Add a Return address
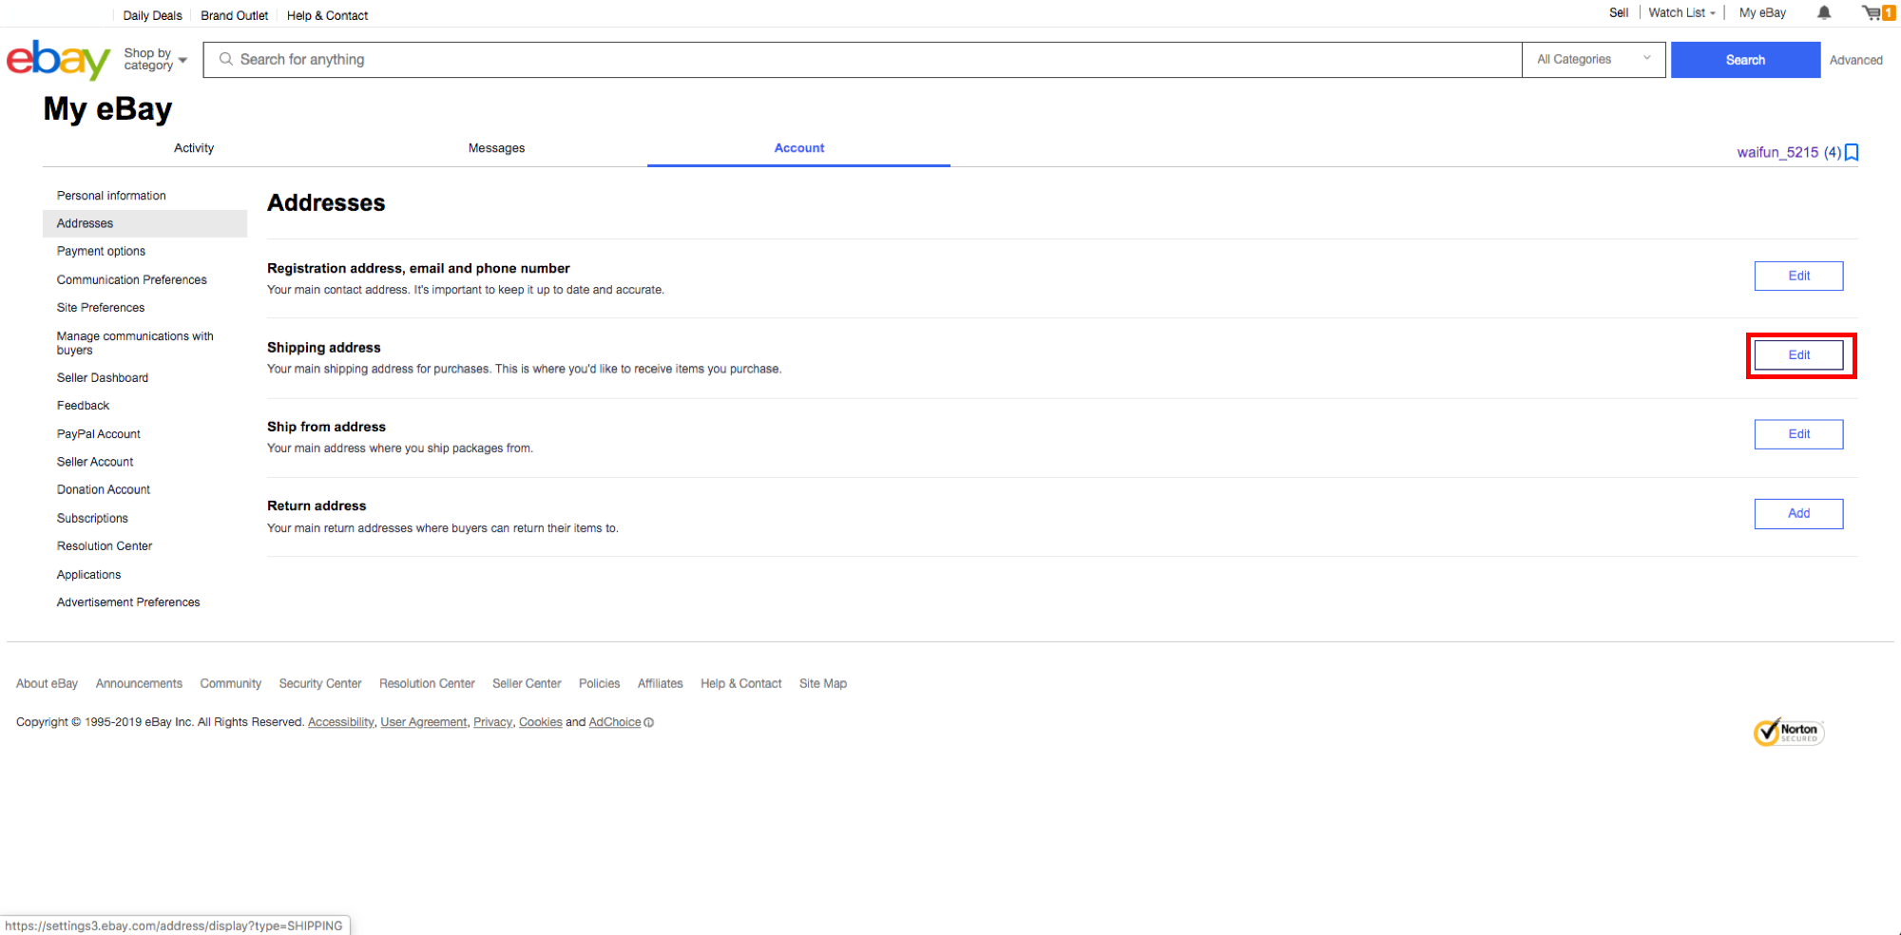This screenshot has height=935, width=1901. pyautogui.click(x=1798, y=513)
